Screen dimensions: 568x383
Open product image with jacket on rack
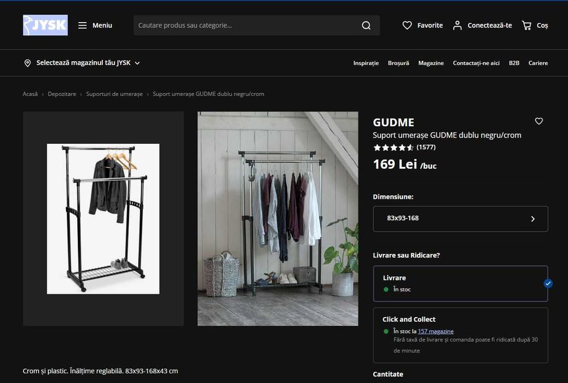click(x=103, y=219)
